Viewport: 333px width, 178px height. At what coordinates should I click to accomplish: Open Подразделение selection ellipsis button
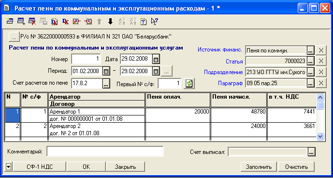point(310,72)
